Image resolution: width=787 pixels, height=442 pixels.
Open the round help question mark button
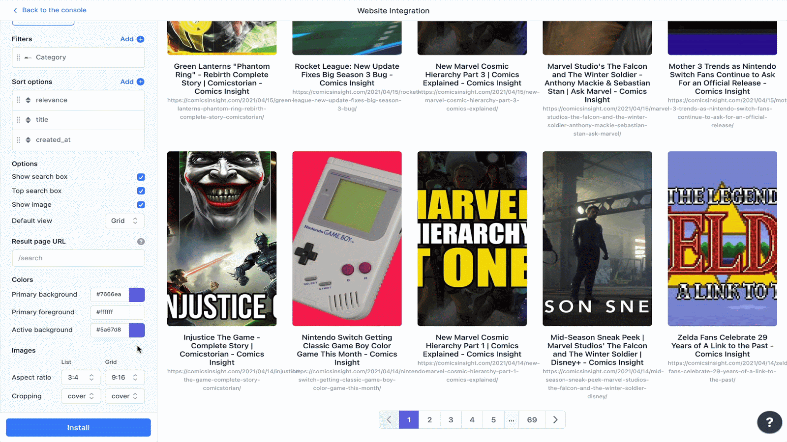[x=770, y=422]
